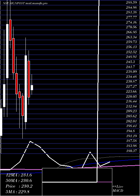Select the 202.01 price axis label

pos(131,121)
